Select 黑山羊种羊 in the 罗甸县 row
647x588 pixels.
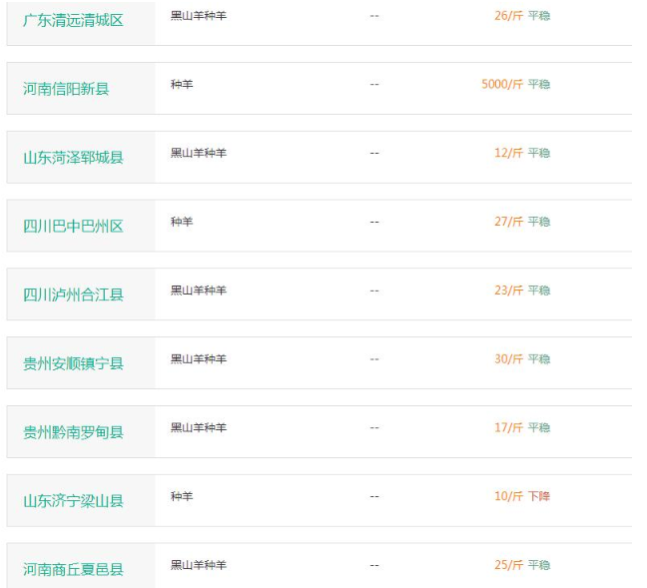(199, 428)
